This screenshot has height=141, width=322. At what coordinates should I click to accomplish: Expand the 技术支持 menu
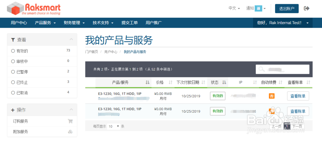coord(103,23)
